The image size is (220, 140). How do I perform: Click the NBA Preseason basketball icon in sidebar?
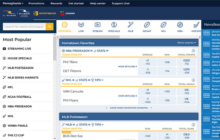[4, 106]
